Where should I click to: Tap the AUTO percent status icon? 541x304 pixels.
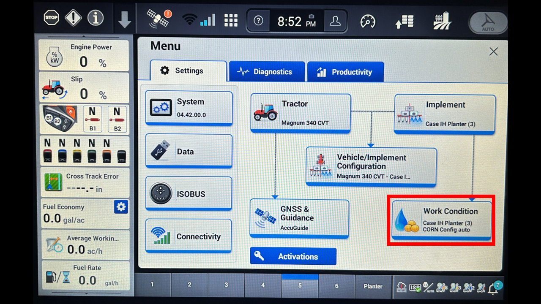point(429,288)
